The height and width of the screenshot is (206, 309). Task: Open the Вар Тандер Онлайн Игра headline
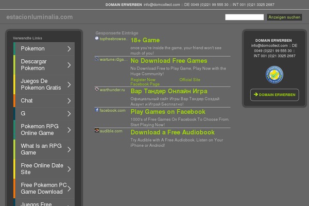(x=169, y=91)
